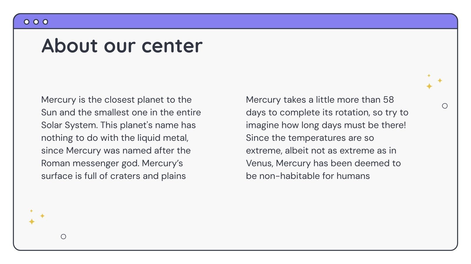Select the tiniest gold sparkle at bottom left
The width and height of the screenshot is (471, 264).
(31, 211)
